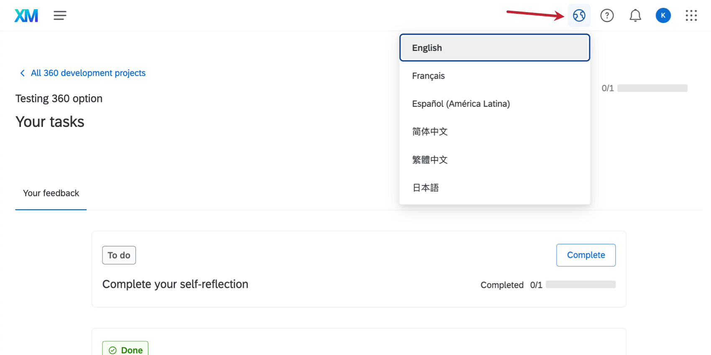Click the XM logo
This screenshot has width=711, height=355.
26,16
